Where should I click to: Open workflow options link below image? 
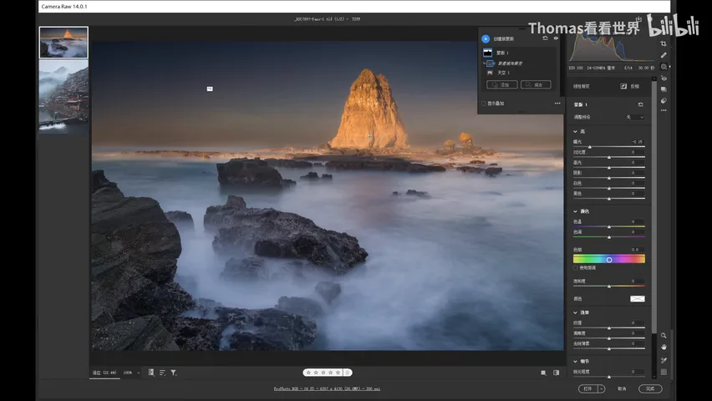(327, 388)
